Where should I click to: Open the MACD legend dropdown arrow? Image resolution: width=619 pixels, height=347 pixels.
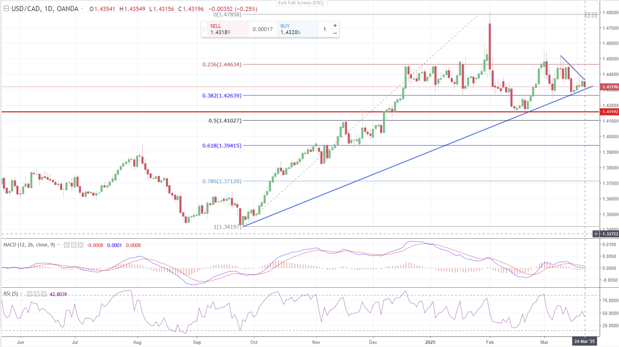pos(59,245)
